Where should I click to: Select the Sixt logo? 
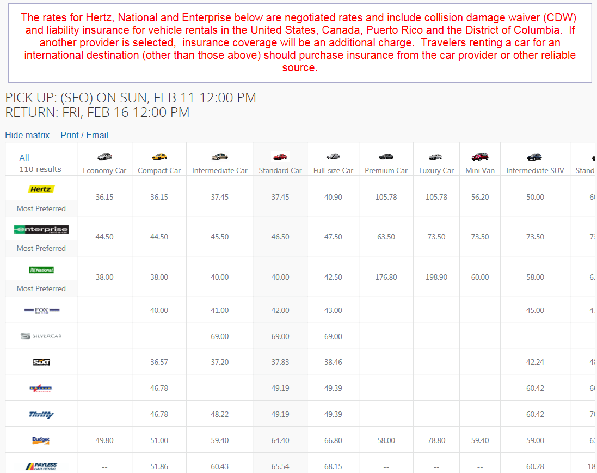[41, 362]
